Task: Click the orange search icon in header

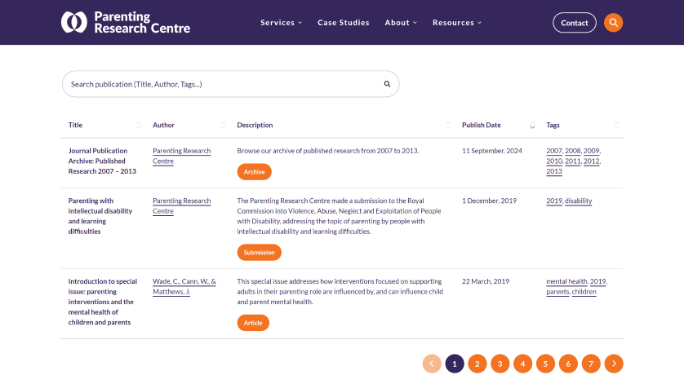Action: (613, 23)
